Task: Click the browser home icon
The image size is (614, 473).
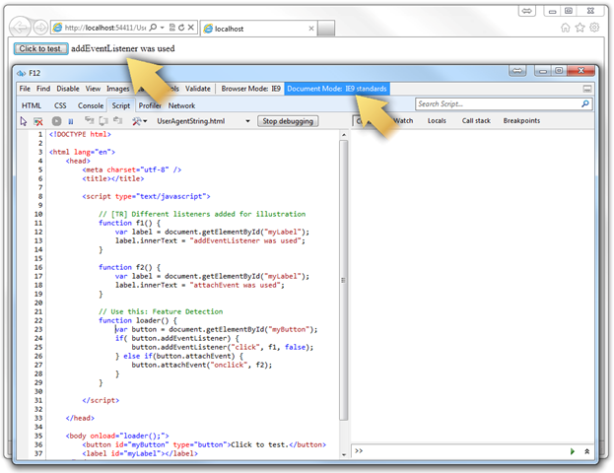Action: [x=565, y=28]
